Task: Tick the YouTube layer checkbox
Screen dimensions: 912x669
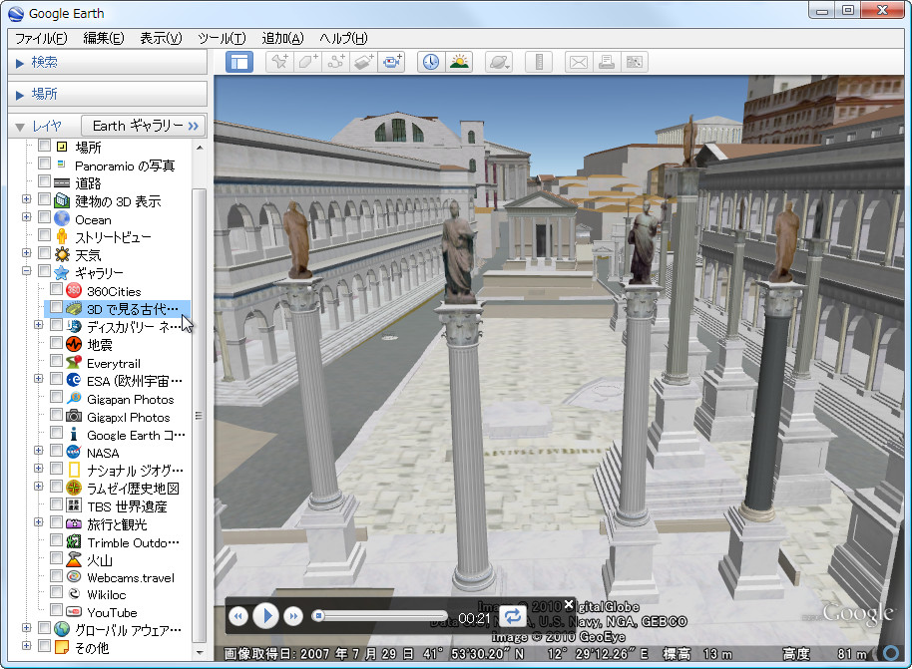Action: tap(57, 610)
